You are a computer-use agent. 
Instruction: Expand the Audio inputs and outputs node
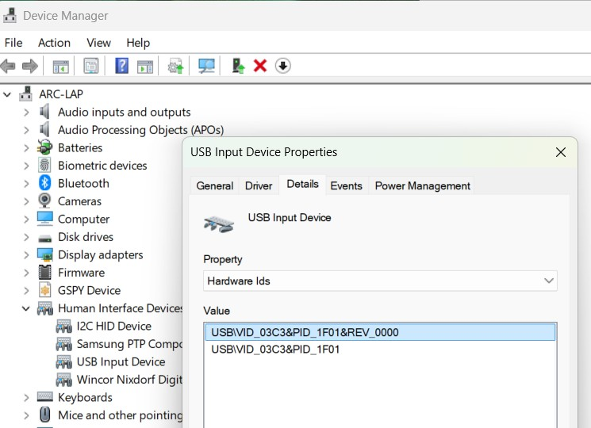click(x=26, y=112)
